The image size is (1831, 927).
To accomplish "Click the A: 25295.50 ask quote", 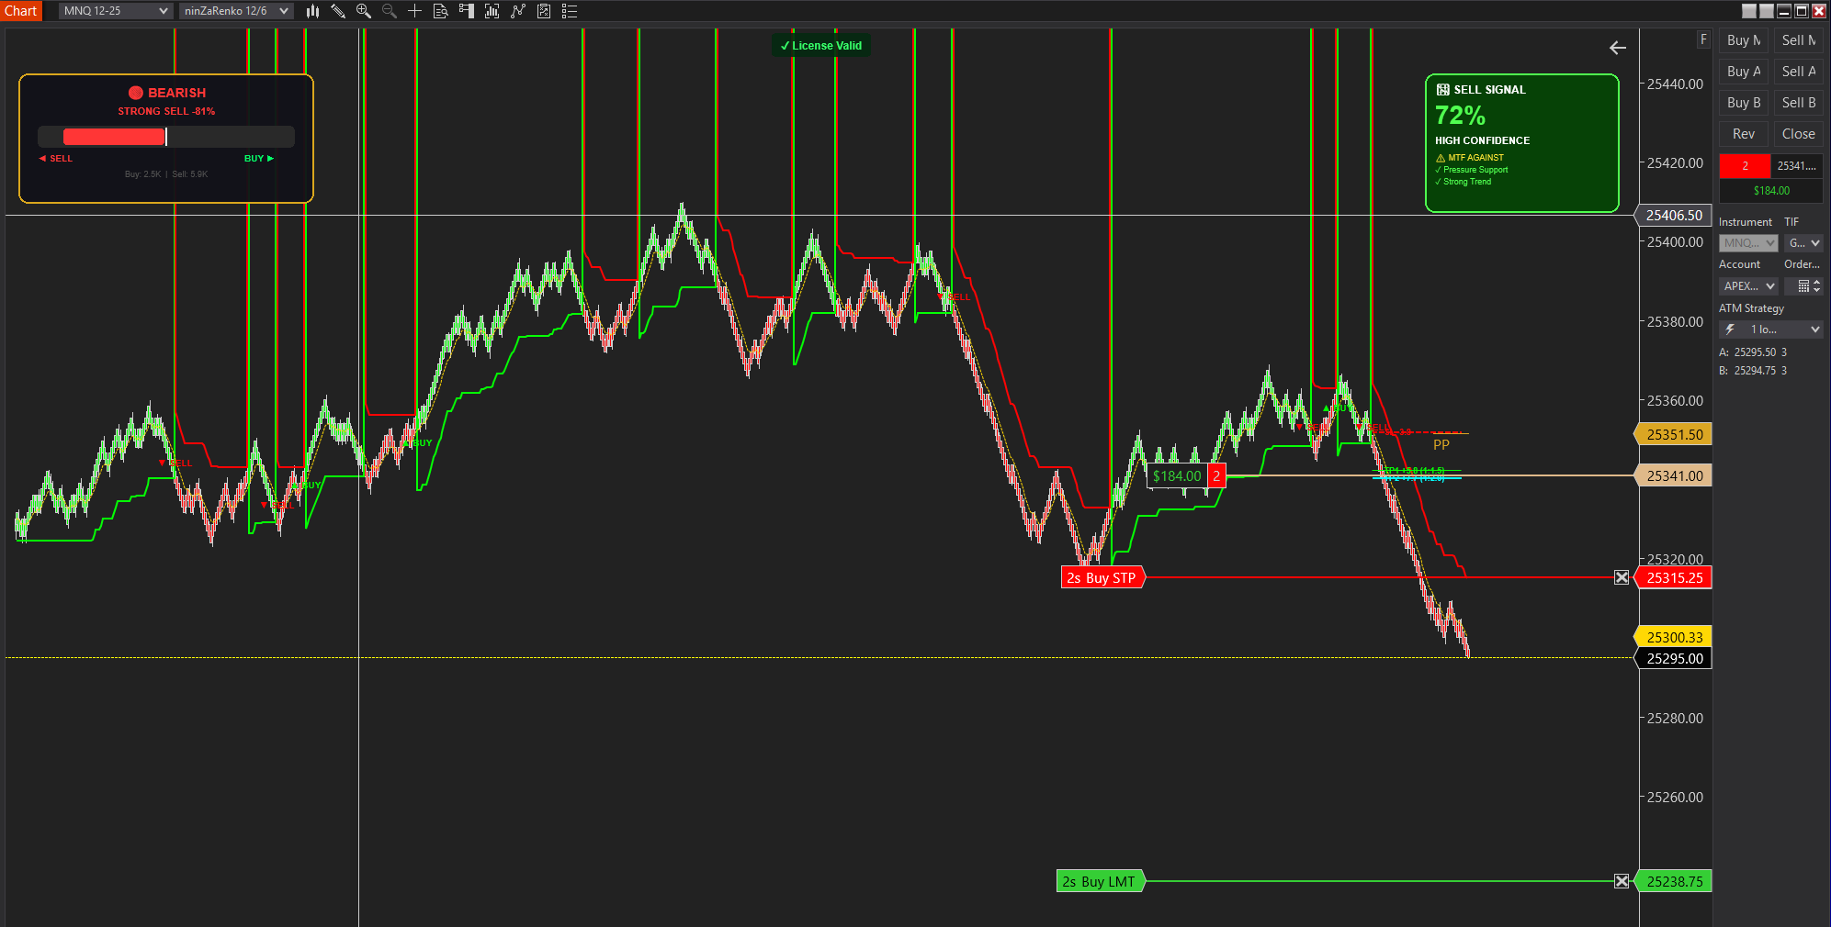I will (1753, 352).
